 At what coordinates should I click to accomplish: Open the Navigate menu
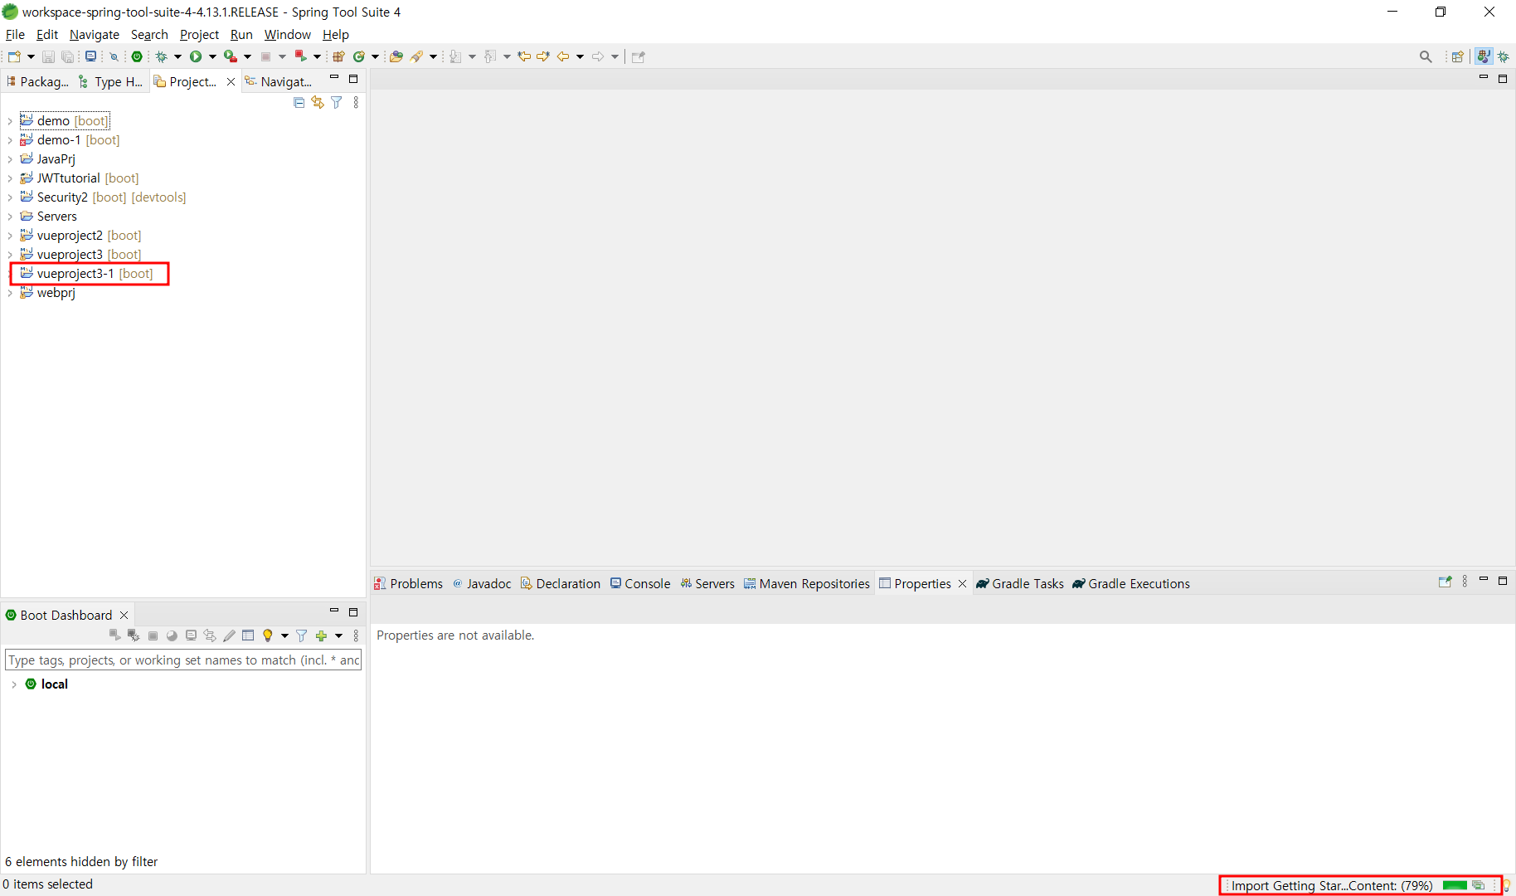click(x=95, y=35)
